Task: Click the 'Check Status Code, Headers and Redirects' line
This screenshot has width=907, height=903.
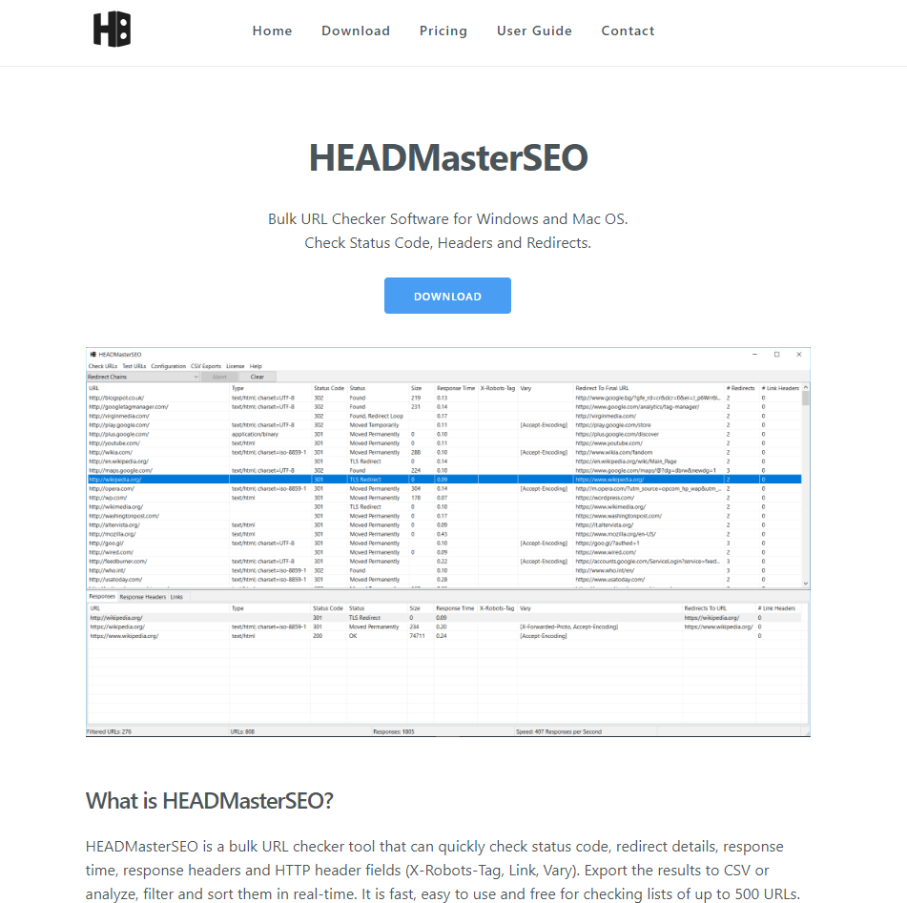Action: (x=447, y=243)
